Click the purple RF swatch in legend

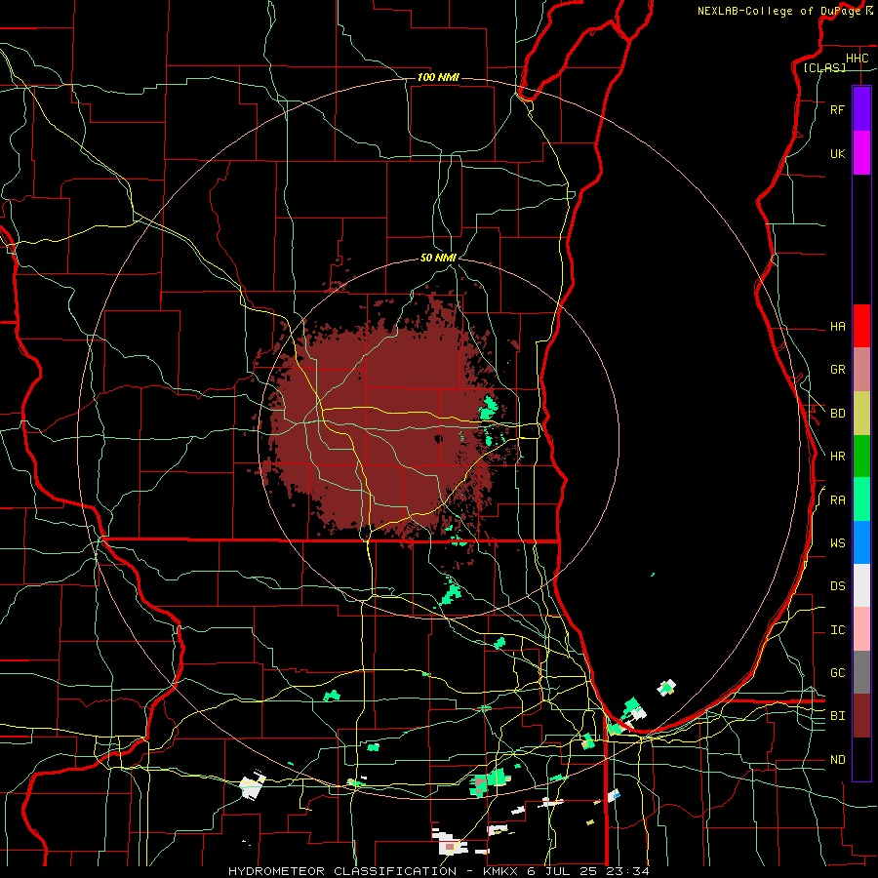[x=861, y=109]
